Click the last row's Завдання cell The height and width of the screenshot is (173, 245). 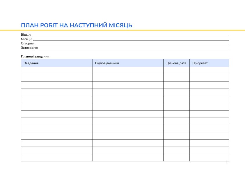click(x=56, y=157)
